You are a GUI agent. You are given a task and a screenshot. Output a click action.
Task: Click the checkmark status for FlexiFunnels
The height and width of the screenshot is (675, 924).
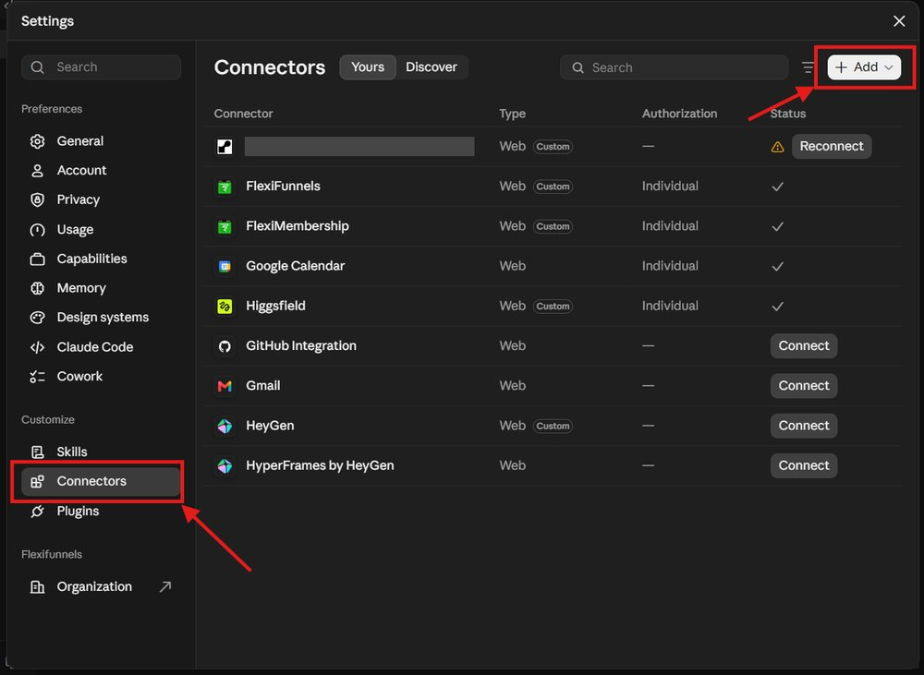coord(777,187)
